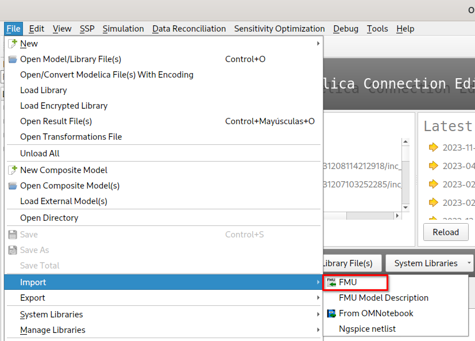Click the FMU import icon
This screenshot has width=475, height=341.
[331, 282]
